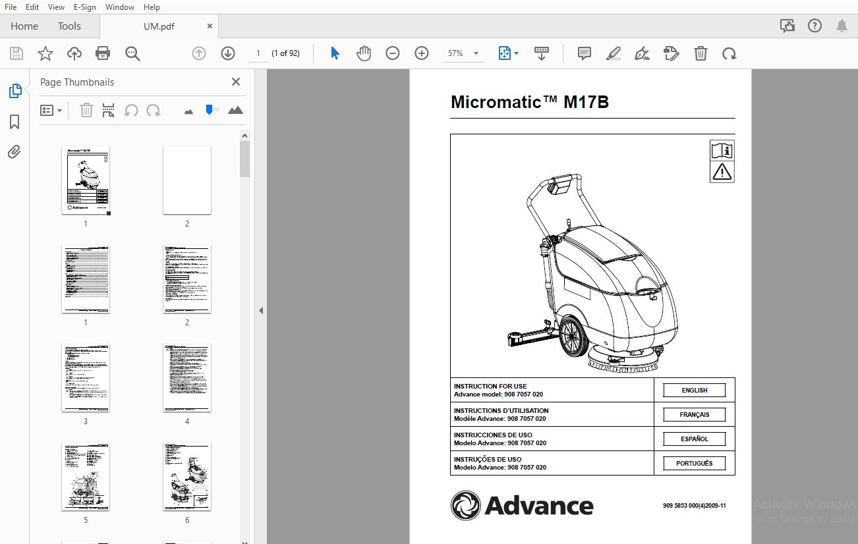Open the zoom level 57% dropdown

click(476, 54)
